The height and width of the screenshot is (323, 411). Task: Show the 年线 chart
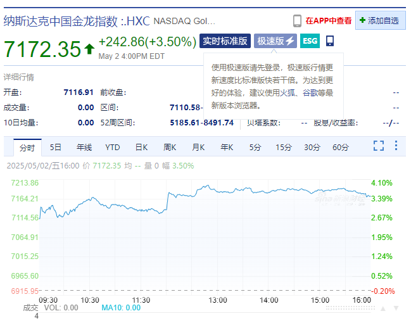pyautogui.click(x=84, y=148)
